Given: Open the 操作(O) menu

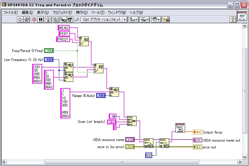Looking at the screenshot, I should [82, 12].
